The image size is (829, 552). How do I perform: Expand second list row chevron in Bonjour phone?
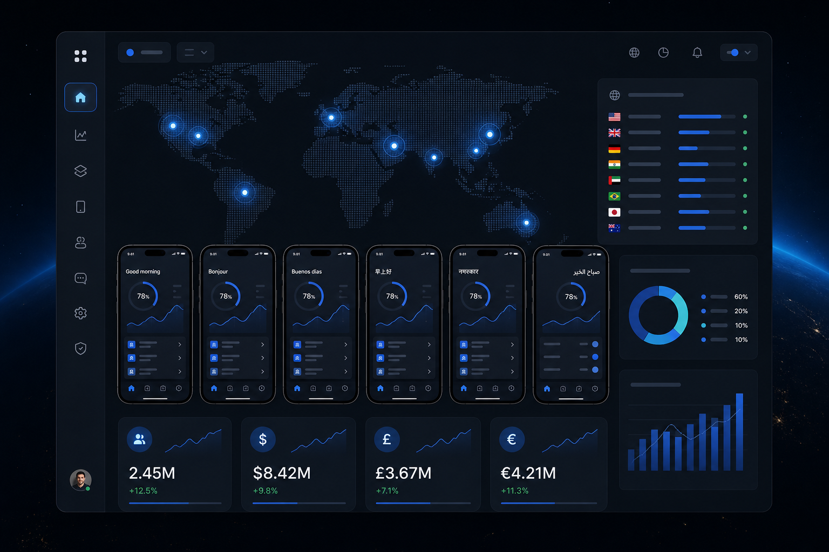(x=263, y=358)
